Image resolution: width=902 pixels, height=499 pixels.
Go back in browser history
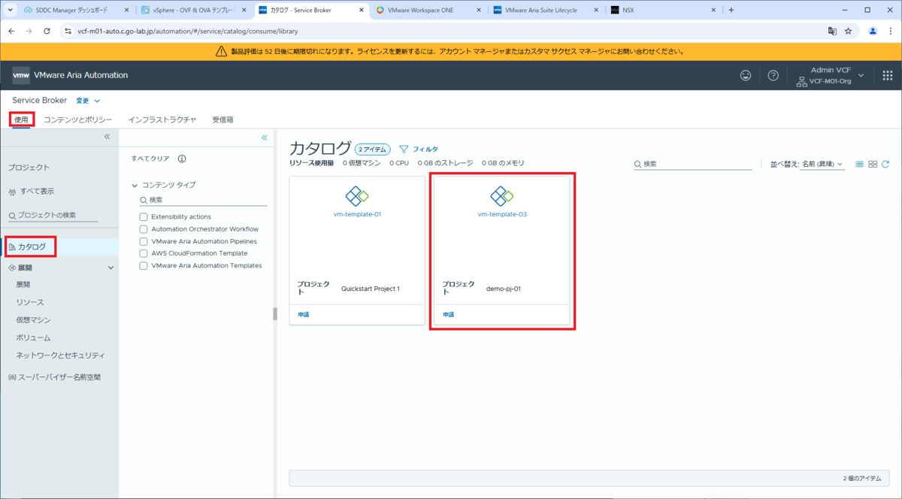click(x=11, y=32)
